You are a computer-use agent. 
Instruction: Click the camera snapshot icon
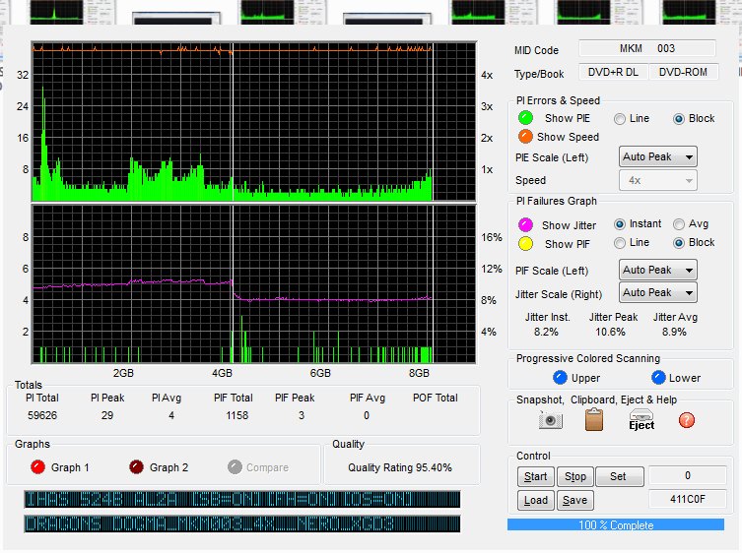550,420
